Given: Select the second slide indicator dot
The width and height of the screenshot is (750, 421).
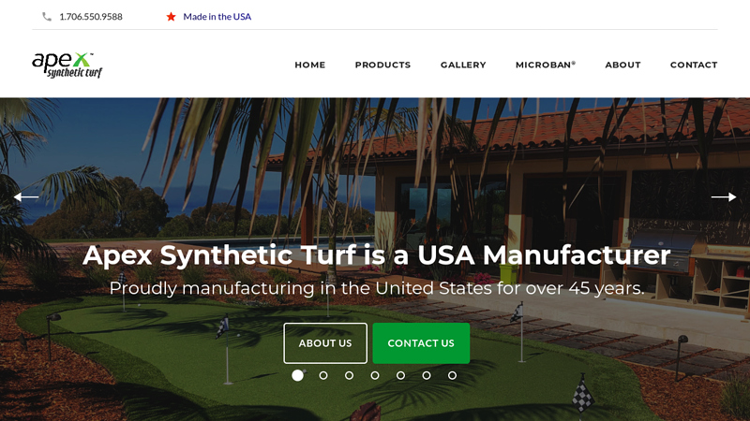Looking at the screenshot, I should pyautogui.click(x=323, y=376).
